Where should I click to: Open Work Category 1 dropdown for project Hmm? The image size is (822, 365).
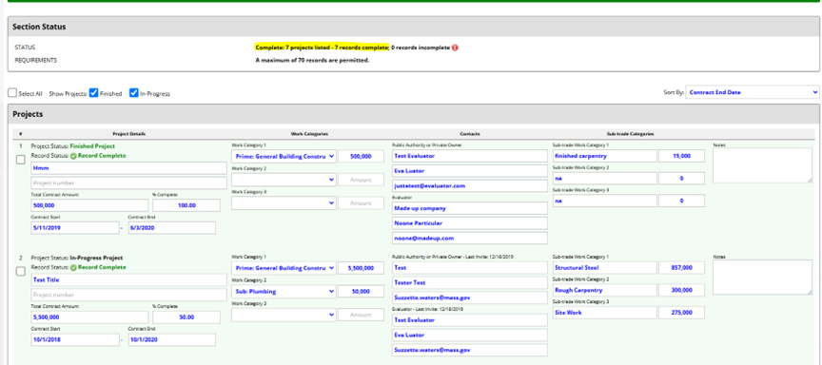tap(284, 156)
